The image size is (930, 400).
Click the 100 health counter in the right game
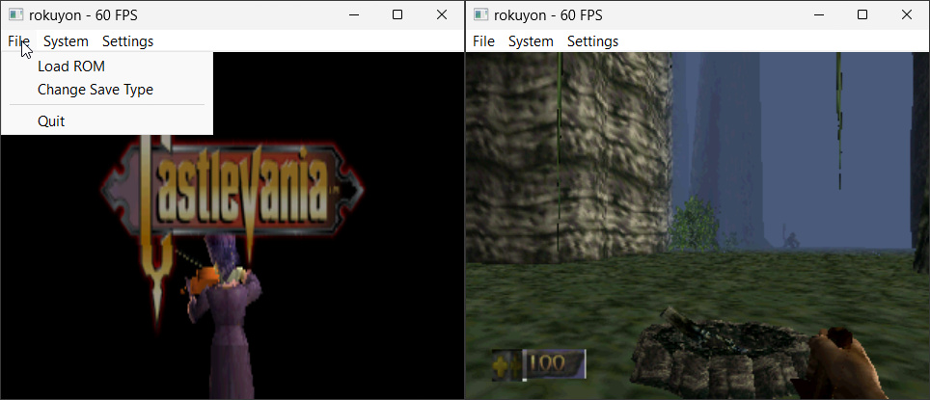[538, 364]
